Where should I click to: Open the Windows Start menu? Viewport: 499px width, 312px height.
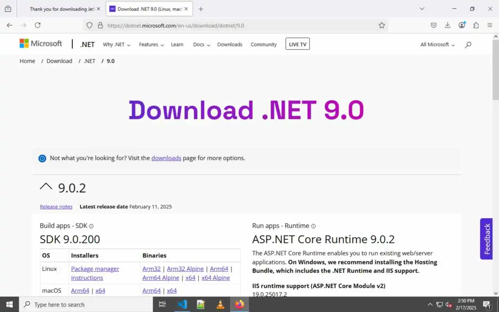(x=9, y=304)
